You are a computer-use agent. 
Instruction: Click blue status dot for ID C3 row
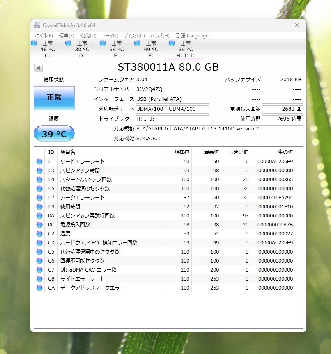click(x=39, y=243)
